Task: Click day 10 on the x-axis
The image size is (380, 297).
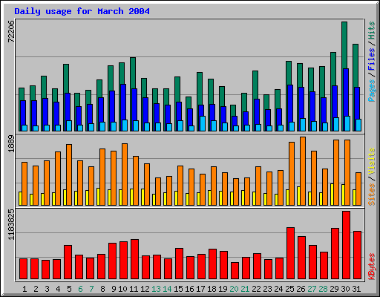Action: (122, 289)
